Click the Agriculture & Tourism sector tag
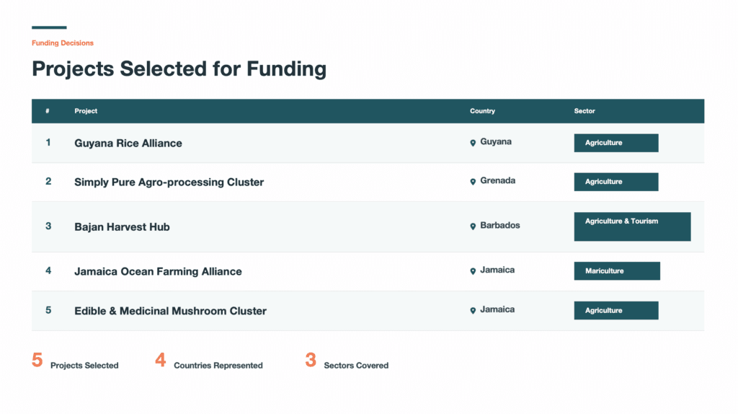738x414 pixels. click(632, 226)
